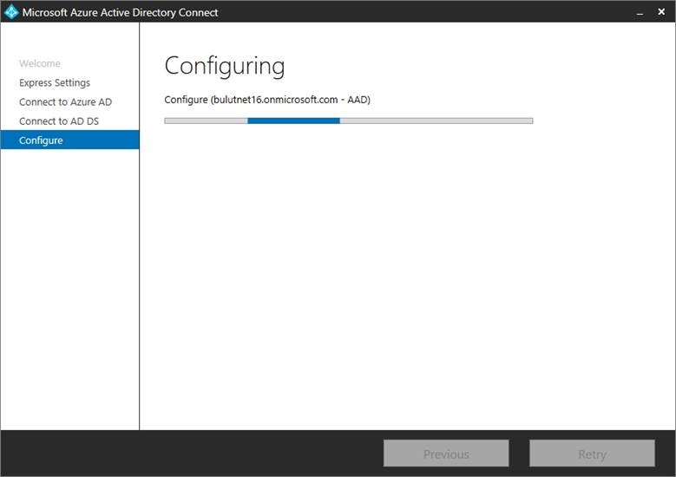Click the 'Configure (bulutnet16.onmicrosoft.com - AAD)' status text
676x477 pixels.
click(267, 100)
